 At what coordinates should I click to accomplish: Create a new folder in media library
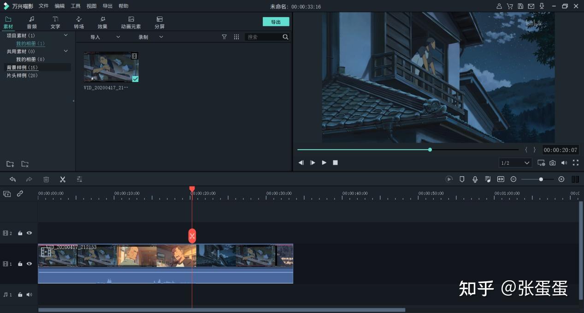10,164
